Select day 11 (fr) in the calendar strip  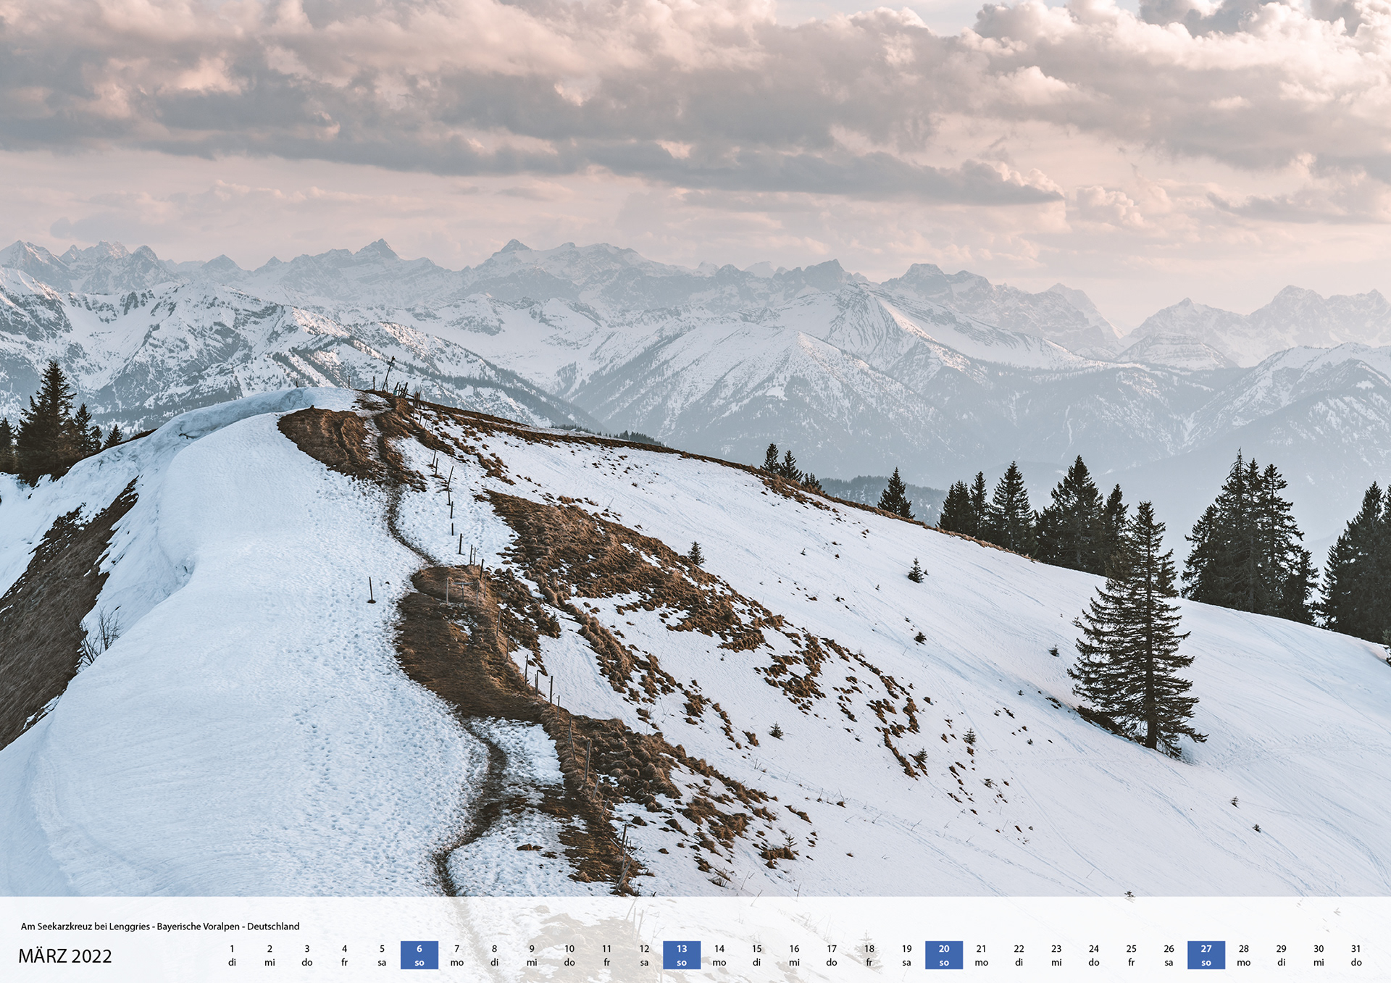point(606,955)
